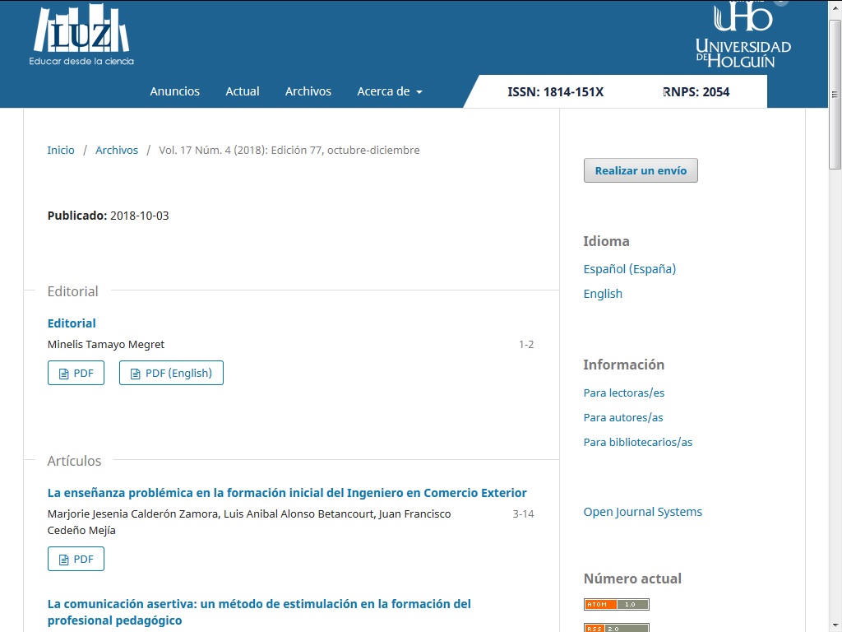
Task: Open the Editorial PDF (English) version
Action: (171, 373)
